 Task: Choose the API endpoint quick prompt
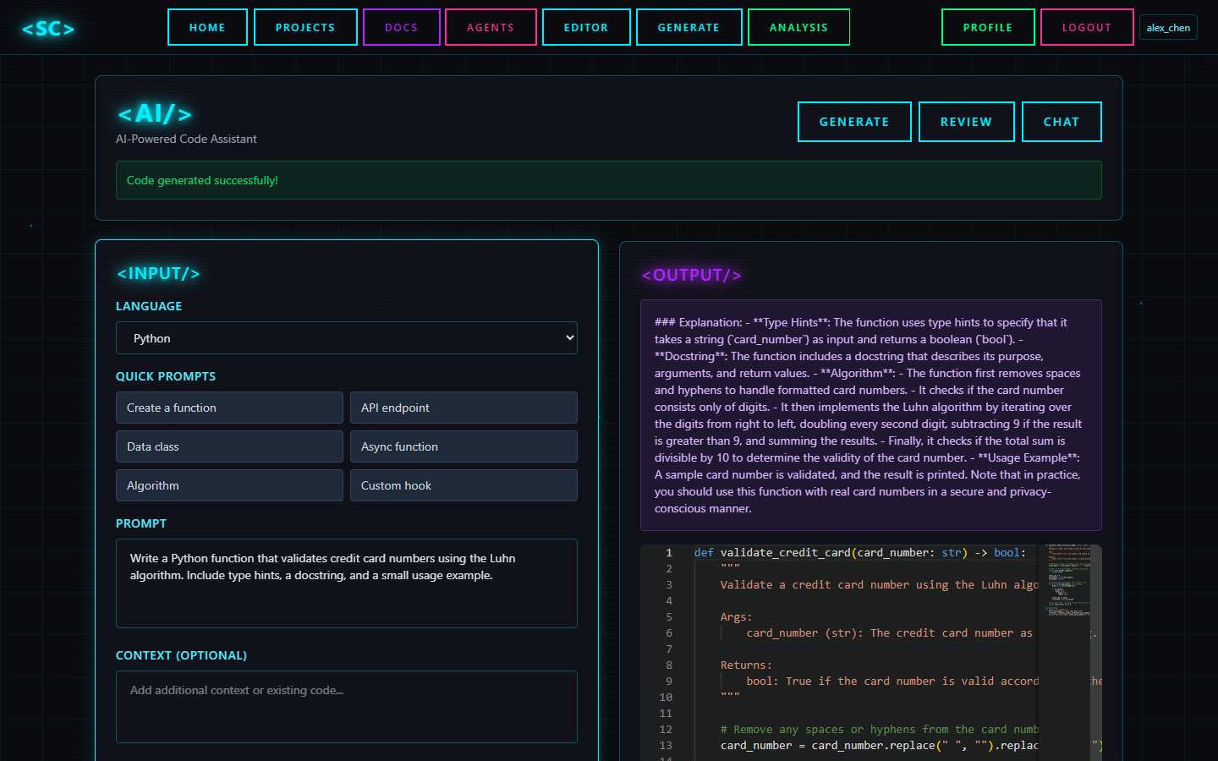[464, 408]
